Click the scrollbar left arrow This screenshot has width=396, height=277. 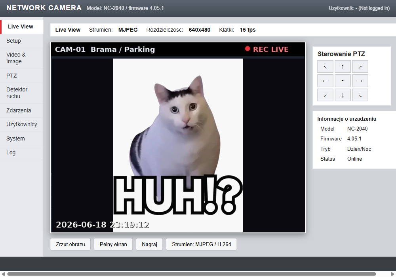[x=3, y=274]
